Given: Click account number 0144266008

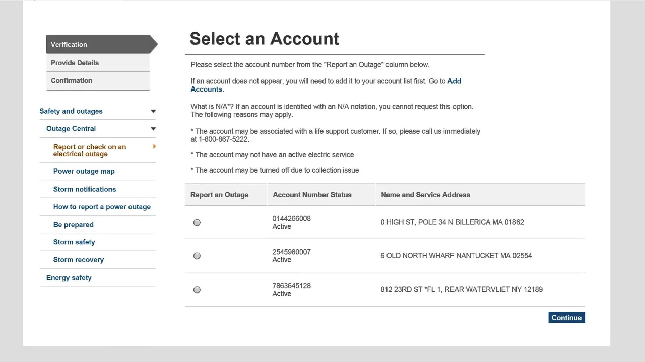Looking at the screenshot, I should click(x=292, y=219).
